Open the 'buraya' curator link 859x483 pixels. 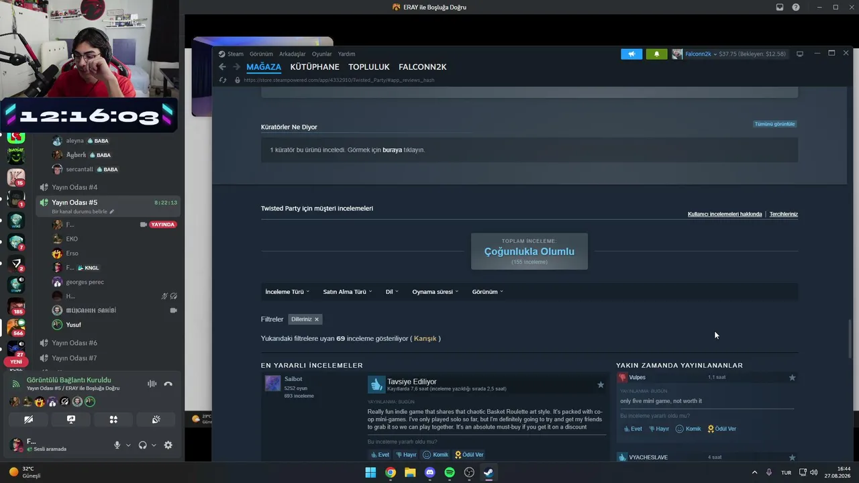coord(392,150)
